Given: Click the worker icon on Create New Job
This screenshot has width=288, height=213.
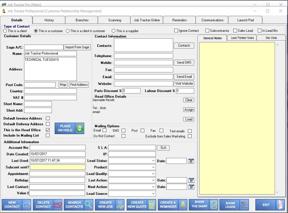Looking at the screenshot, I should click(120, 204).
